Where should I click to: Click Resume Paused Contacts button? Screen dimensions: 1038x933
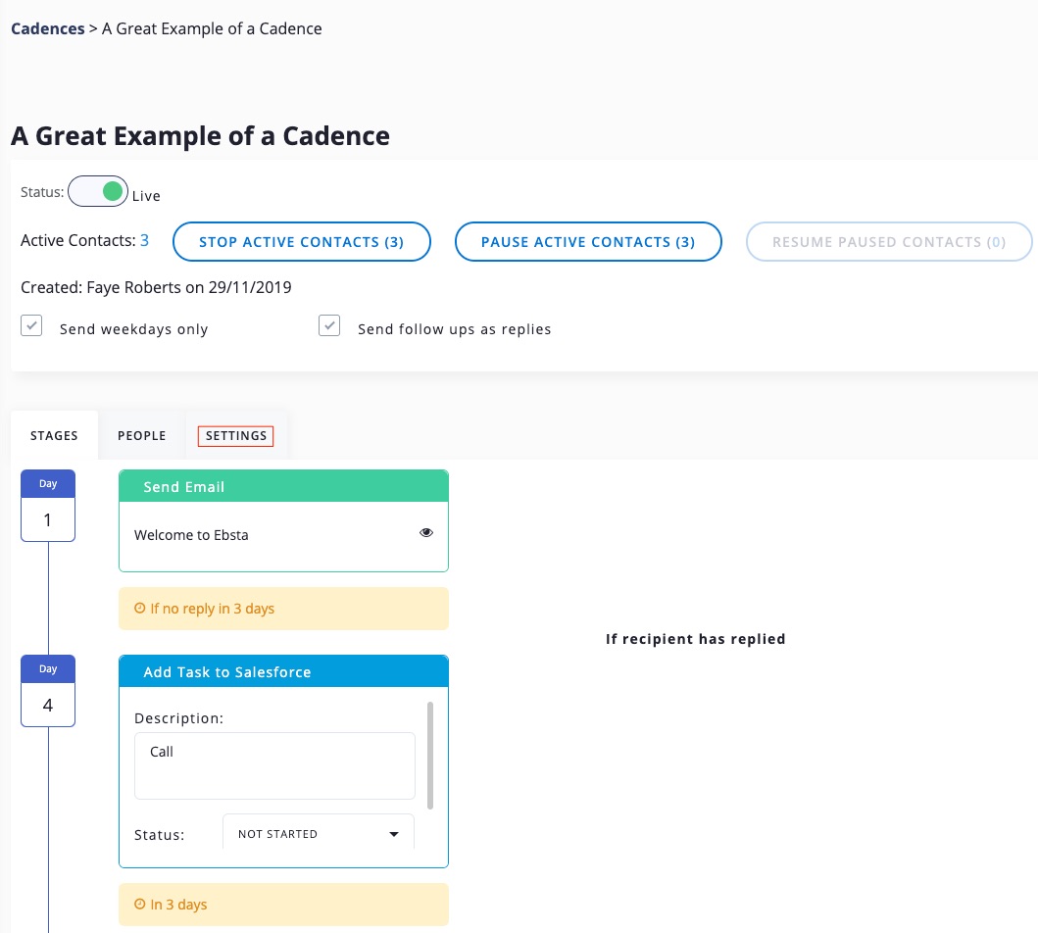pyautogui.click(x=889, y=242)
